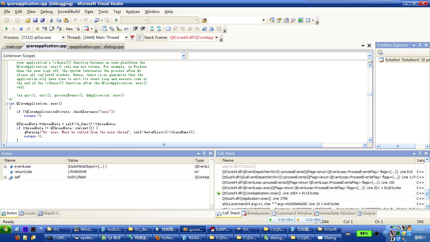Screen dimensions: 430x242
Task: Click the Copy toolbar icon
Action: [59, 20]
